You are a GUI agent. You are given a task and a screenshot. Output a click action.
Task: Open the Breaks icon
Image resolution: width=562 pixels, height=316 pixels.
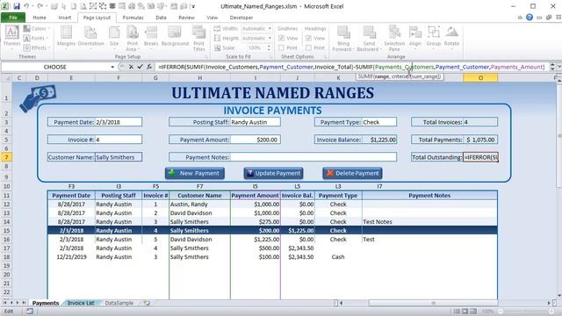[151, 32]
